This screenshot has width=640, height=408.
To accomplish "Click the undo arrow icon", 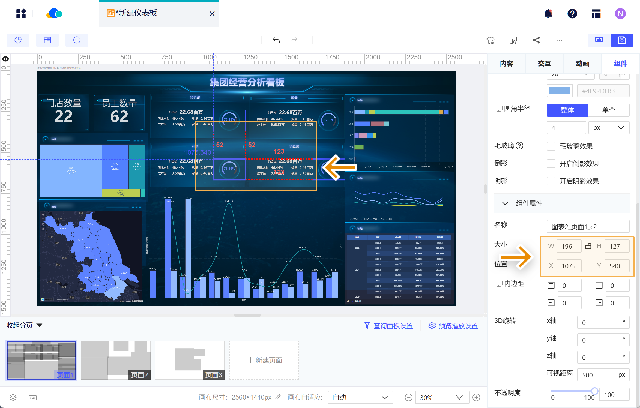I will (x=276, y=40).
